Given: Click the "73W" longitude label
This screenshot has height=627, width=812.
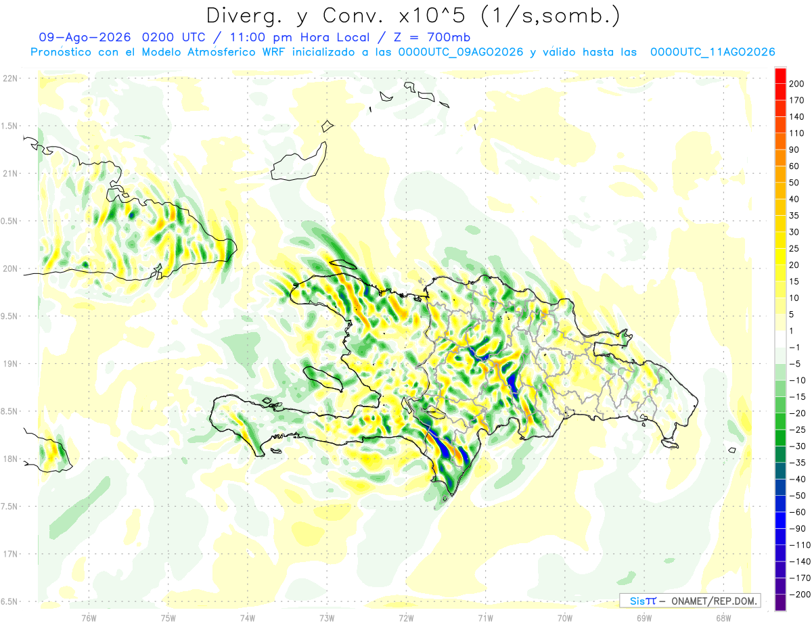Looking at the screenshot, I should click(327, 618).
